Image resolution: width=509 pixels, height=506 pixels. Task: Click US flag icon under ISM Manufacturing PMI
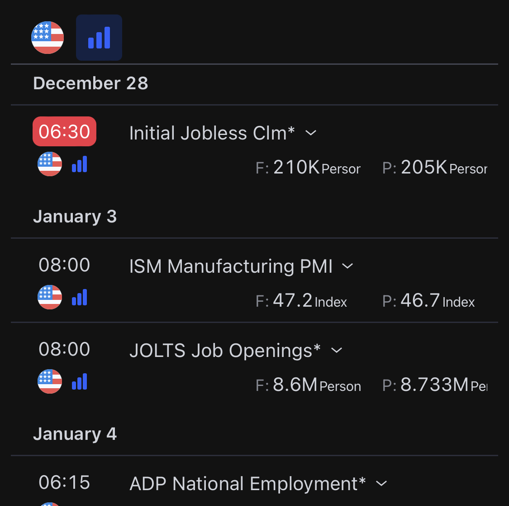50,297
